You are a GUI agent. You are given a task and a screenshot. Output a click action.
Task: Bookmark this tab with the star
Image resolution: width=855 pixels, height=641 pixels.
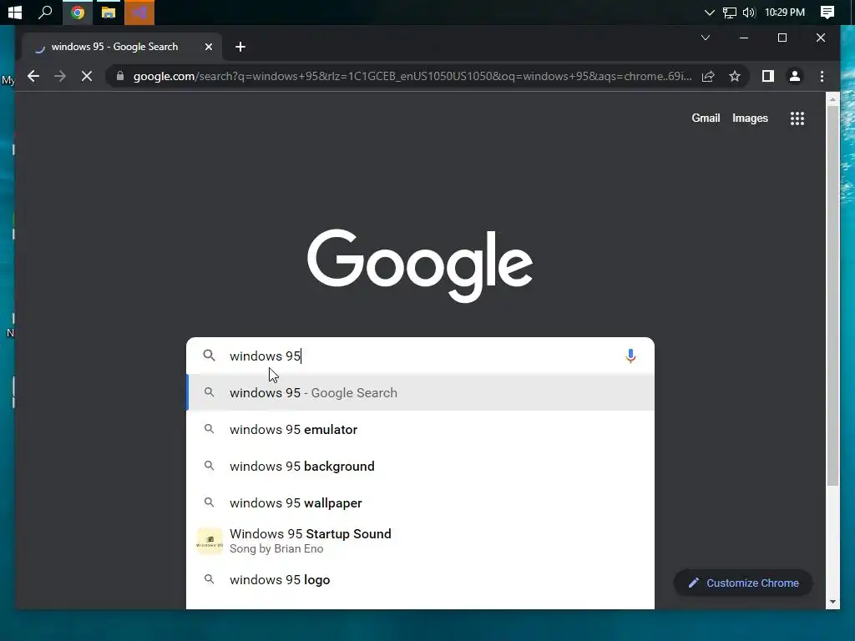[735, 76]
